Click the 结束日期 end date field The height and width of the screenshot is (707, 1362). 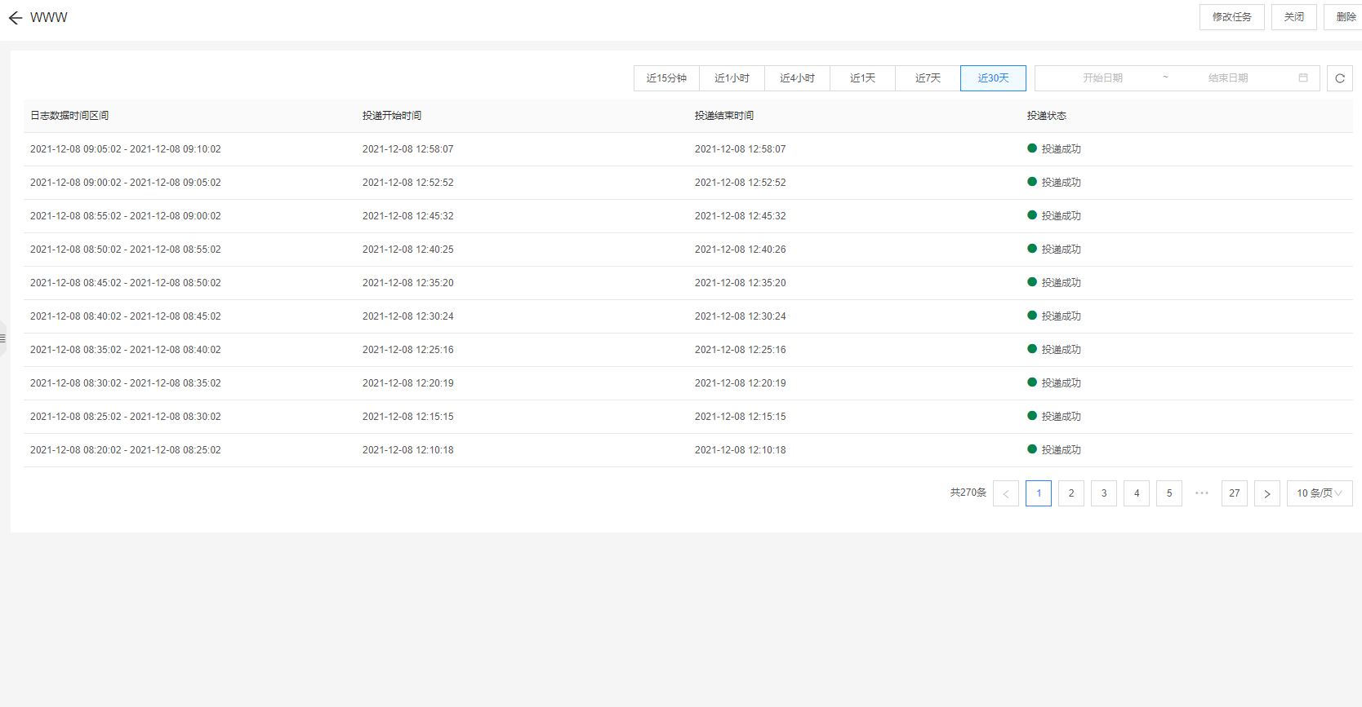point(1227,78)
